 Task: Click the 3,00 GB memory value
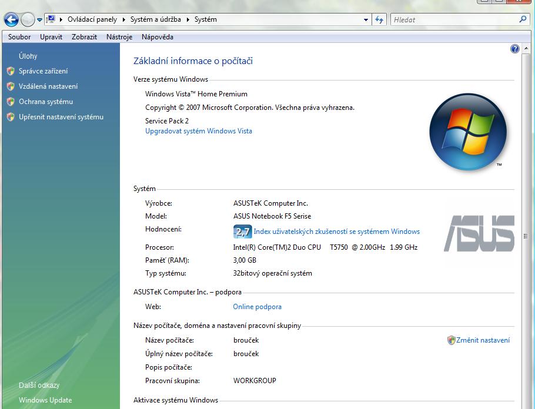pyautogui.click(x=245, y=260)
